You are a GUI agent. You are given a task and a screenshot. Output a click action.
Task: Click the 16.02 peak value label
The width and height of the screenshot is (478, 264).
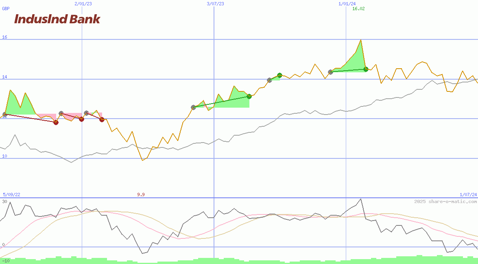(358, 9)
